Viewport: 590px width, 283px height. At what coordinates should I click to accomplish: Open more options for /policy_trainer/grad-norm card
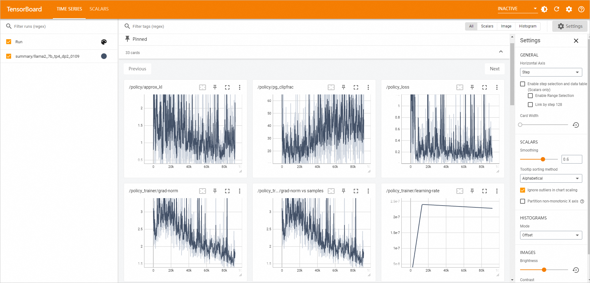(240, 191)
